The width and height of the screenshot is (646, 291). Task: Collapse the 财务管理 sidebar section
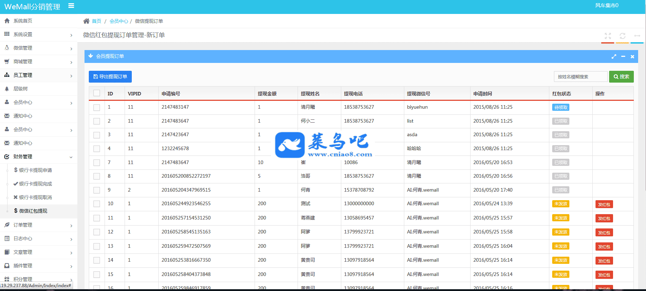(x=39, y=157)
